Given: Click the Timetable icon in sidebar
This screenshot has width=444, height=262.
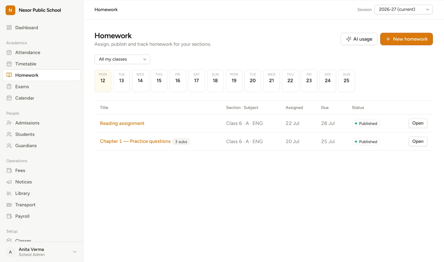Looking at the screenshot, I should click(9, 64).
